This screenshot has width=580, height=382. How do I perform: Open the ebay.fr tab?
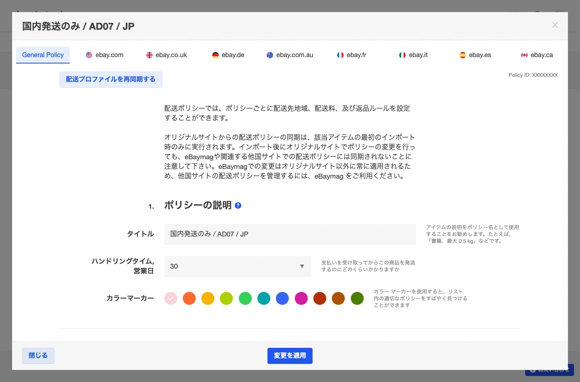[352, 55]
